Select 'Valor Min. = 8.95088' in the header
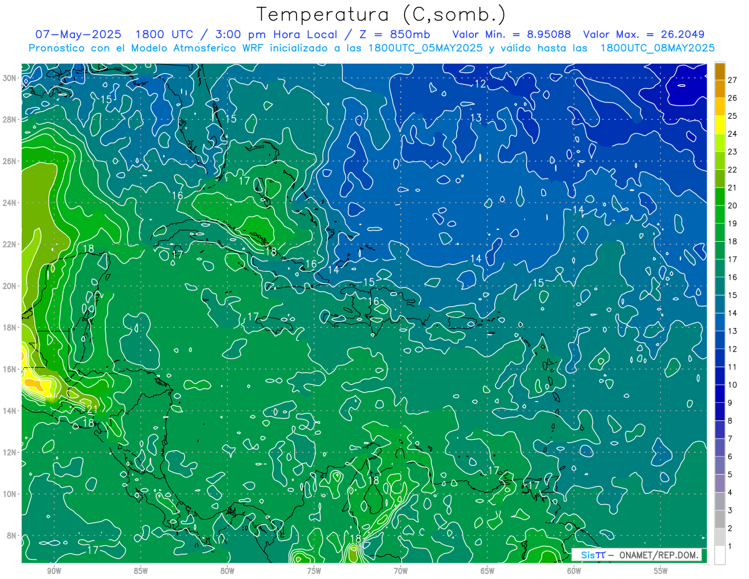The image size is (749, 579). point(512,34)
